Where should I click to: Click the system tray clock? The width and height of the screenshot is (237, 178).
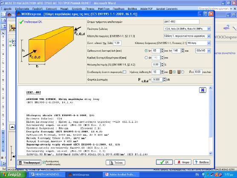click(229, 175)
